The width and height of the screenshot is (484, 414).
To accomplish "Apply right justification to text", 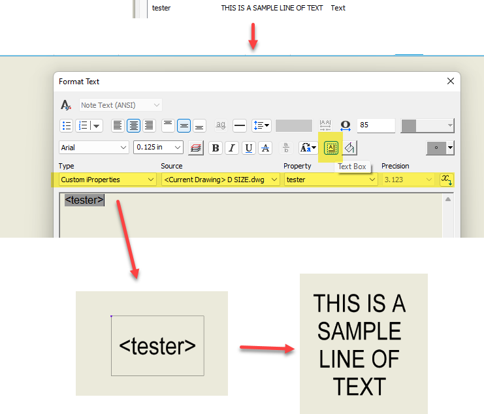I will click(149, 125).
